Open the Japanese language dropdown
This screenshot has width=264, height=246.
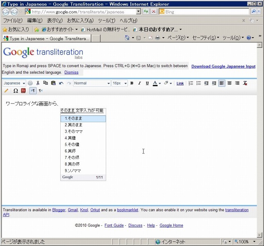14,83
